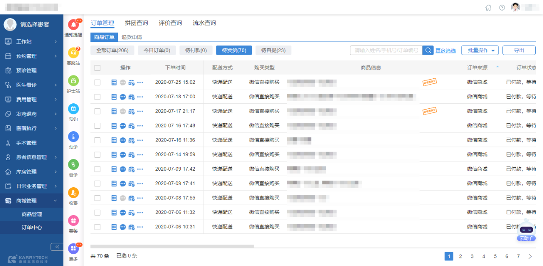Open the 批量操作 dropdown
This screenshot has height=266, width=543.
pos(480,50)
